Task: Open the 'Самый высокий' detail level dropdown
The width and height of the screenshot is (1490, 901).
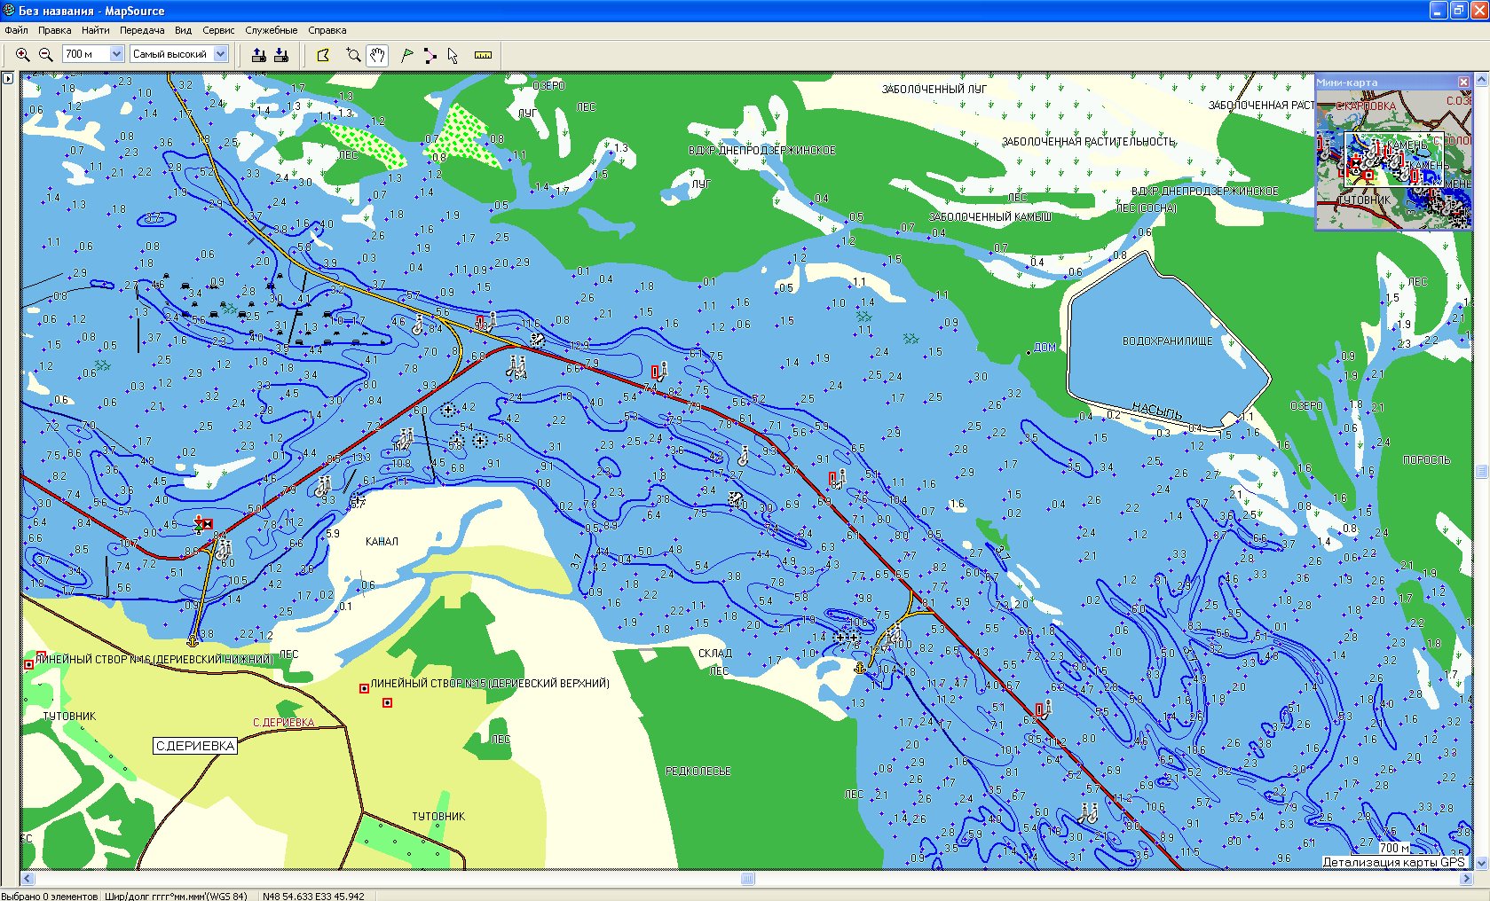Action: pos(220,54)
